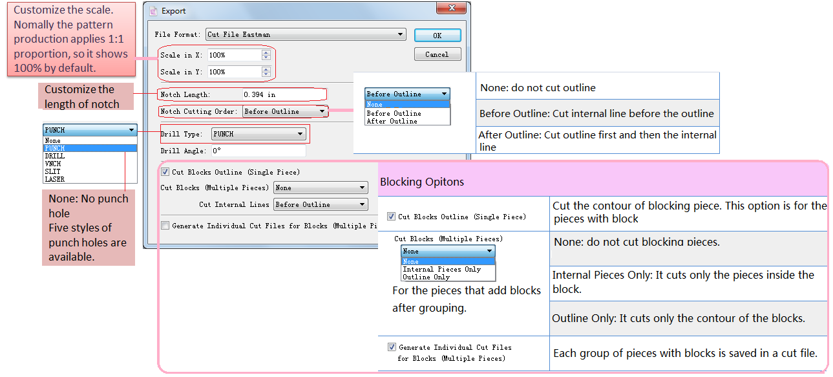This screenshot has width=833, height=377.
Task: Select DRILL from the drill type list
Action: coord(55,156)
